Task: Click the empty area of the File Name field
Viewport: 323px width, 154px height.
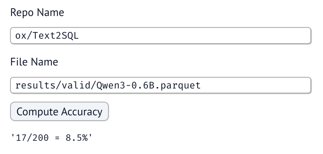Action: pyautogui.click(x=256, y=85)
